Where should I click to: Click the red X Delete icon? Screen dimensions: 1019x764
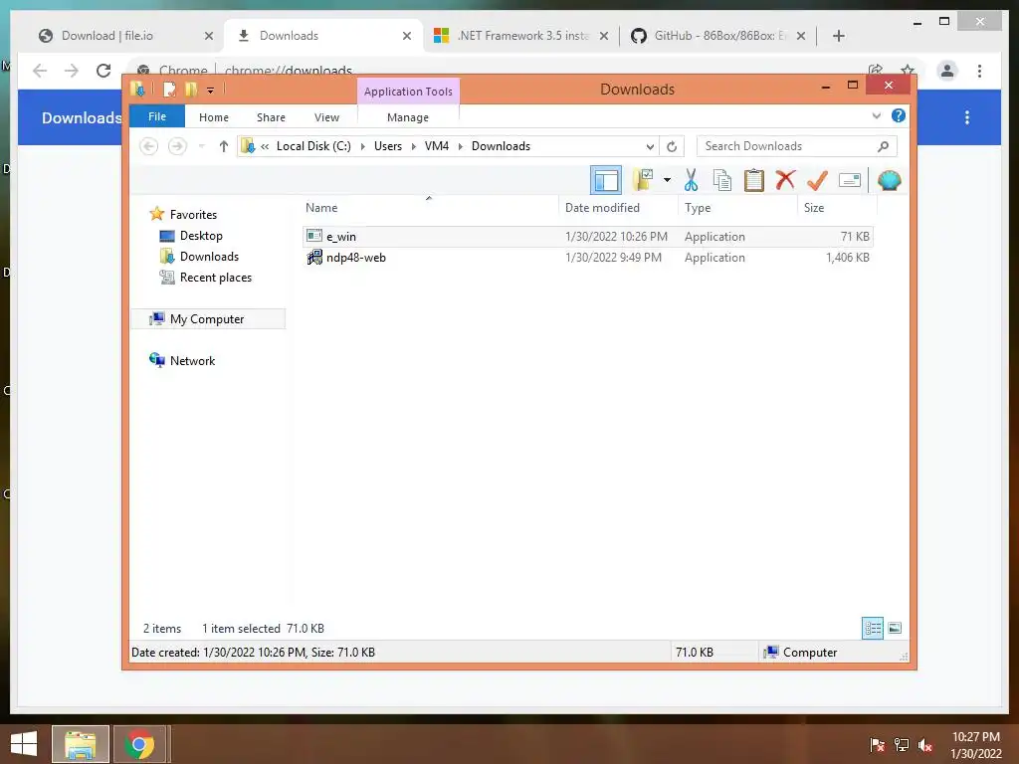(x=785, y=180)
